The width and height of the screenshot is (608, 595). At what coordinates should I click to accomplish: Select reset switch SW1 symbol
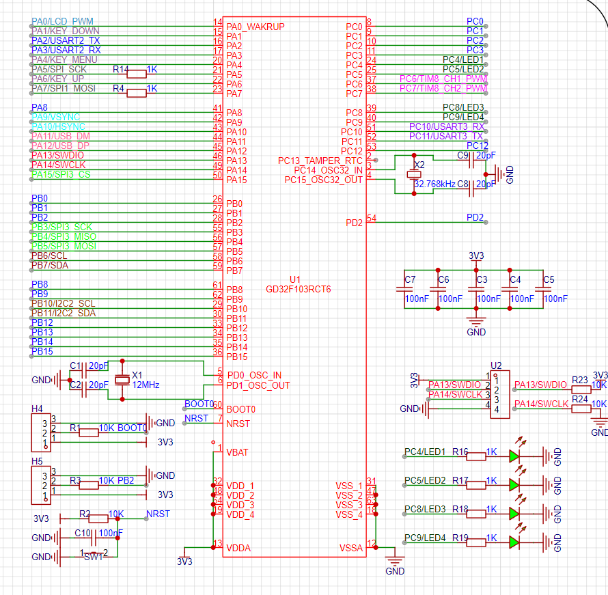click(x=94, y=555)
